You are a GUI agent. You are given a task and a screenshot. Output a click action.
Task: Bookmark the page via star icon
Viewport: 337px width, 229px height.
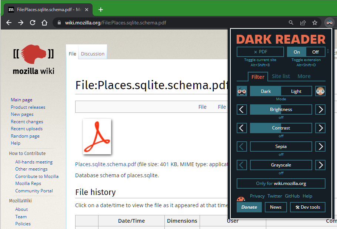[x=315, y=23]
